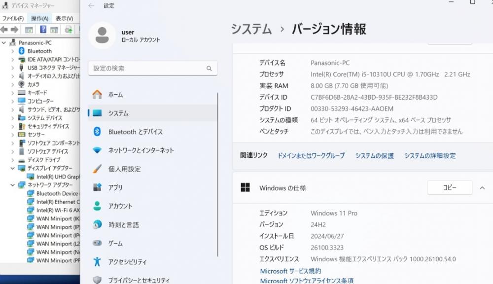Image resolution: width=493 pixels, height=284 pixels.
Task: Select the システム デバイス tree item
Action: coord(45,118)
